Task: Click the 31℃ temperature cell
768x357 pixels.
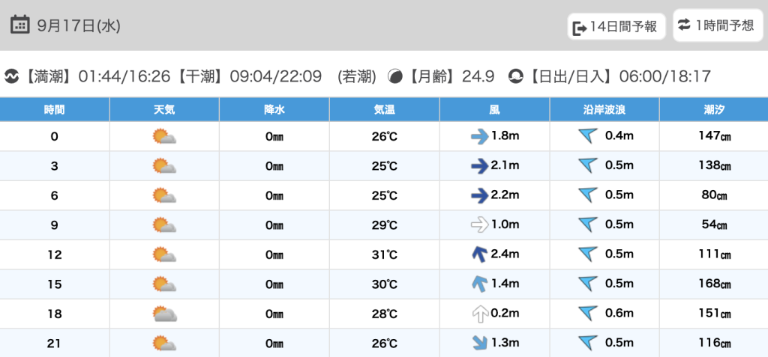Action: tap(385, 254)
